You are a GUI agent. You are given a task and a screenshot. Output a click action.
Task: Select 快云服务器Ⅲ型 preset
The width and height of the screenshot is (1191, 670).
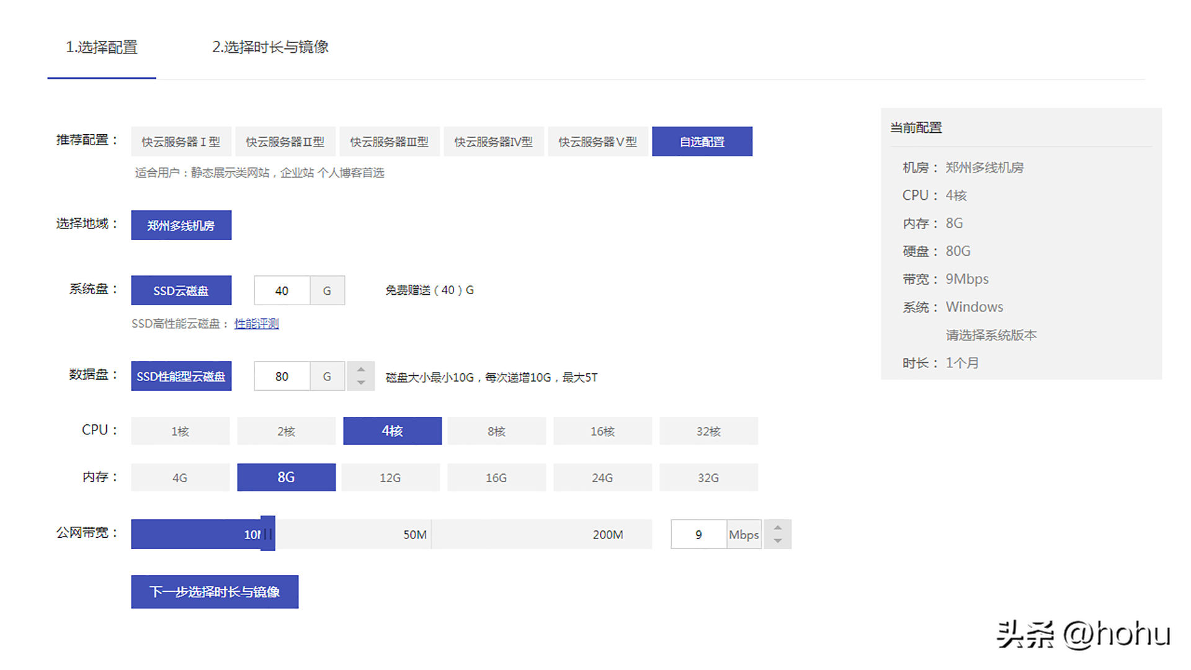[x=390, y=141]
